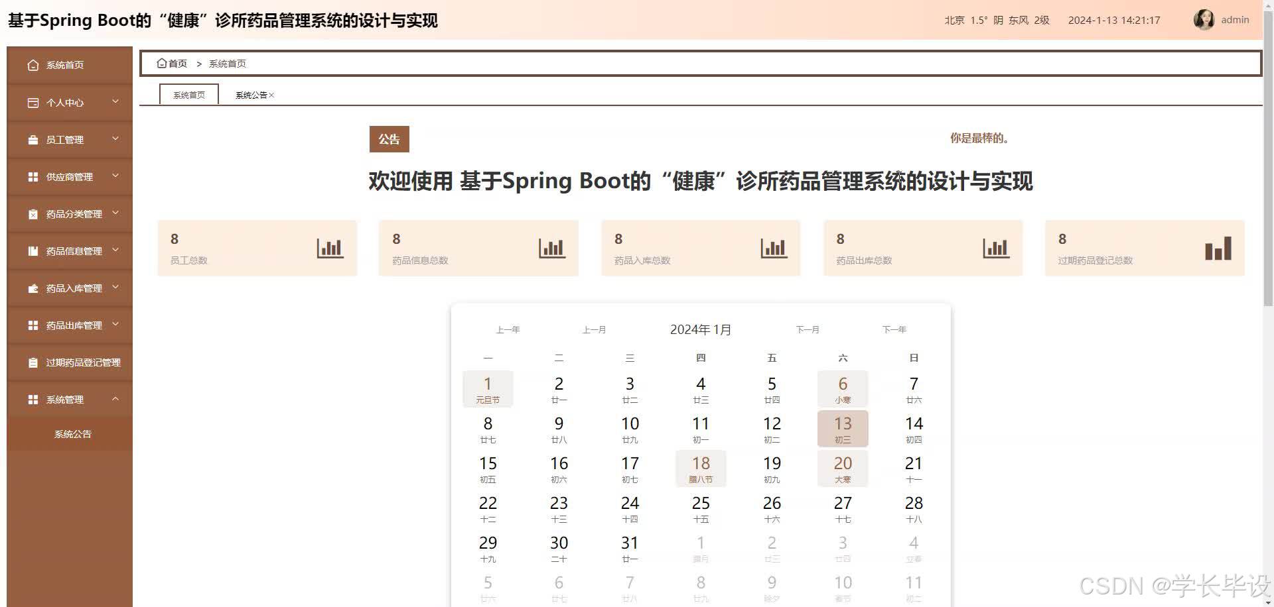This screenshot has height=607, width=1274.
Task: Go to next month with 下一月
Action: [808, 329]
